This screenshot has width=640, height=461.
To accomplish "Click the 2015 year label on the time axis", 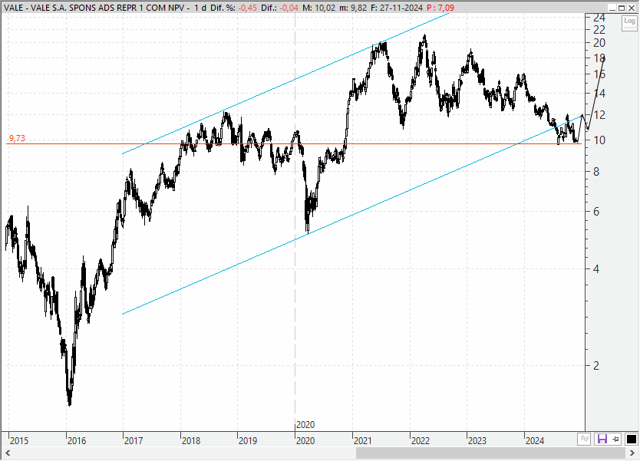I will coord(19,440).
